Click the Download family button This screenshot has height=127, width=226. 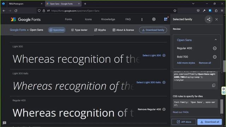153,30
